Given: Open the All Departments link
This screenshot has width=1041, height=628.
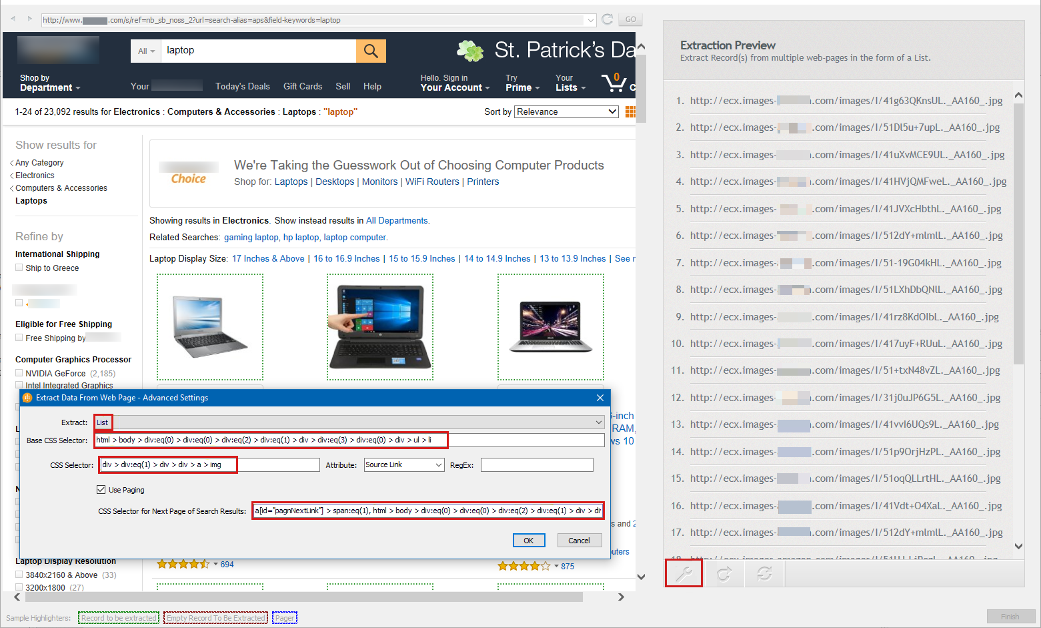Looking at the screenshot, I should coord(397,221).
